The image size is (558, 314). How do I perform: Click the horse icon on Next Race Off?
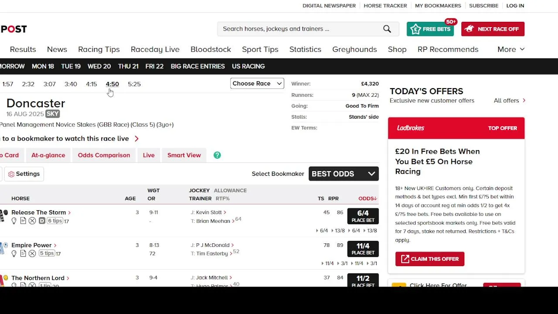tap(469, 29)
